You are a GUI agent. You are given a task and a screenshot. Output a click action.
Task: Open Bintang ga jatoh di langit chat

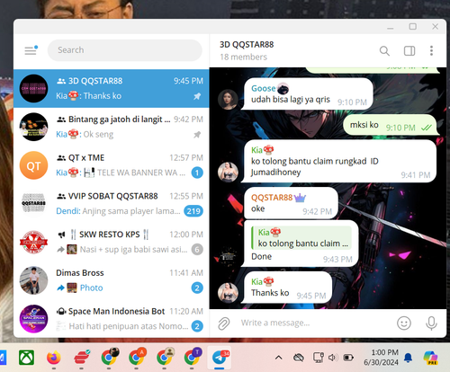pos(112,127)
